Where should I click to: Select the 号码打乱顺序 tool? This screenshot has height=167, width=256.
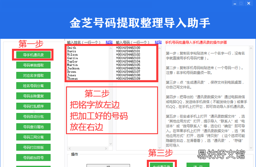pyautogui.click(x=33, y=106)
